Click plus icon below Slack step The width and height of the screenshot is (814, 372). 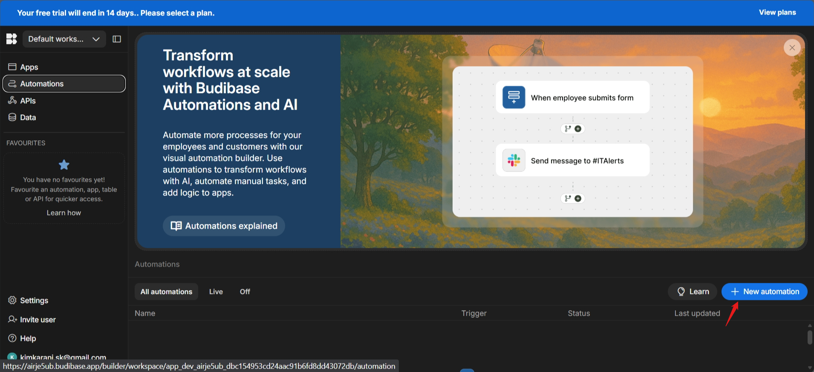(578, 198)
